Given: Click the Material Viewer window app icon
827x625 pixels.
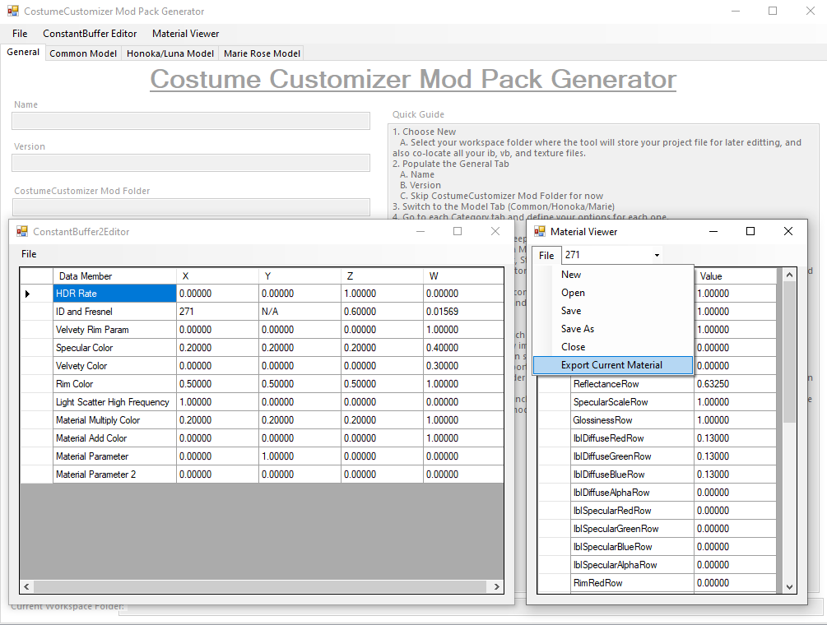Looking at the screenshot, I should 540,231.
